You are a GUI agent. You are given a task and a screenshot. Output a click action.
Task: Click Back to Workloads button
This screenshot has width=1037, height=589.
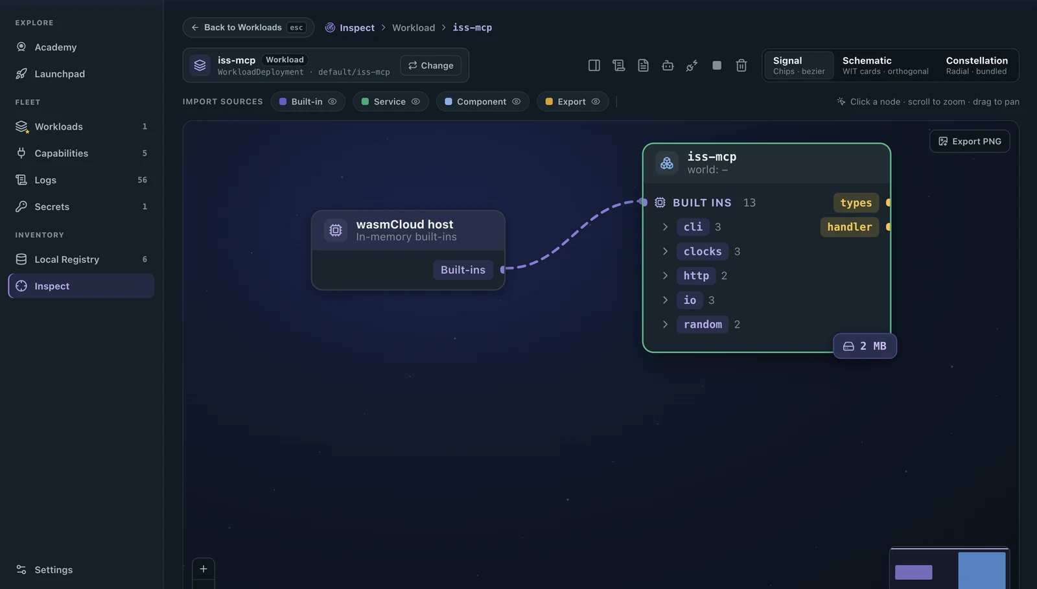point(248,27)
